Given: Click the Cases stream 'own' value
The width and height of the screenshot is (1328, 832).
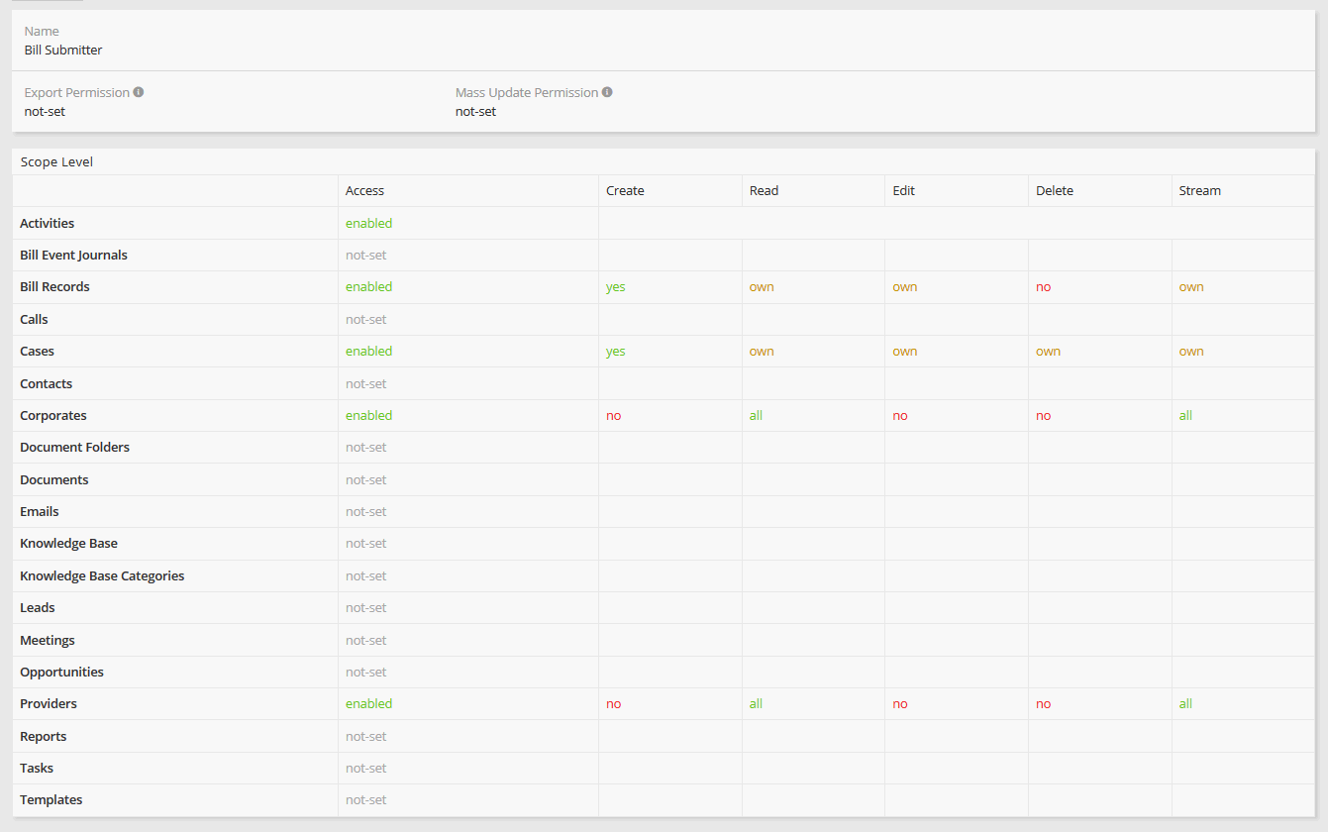Looking at the screenshot, I should [x=1190, y=352].
